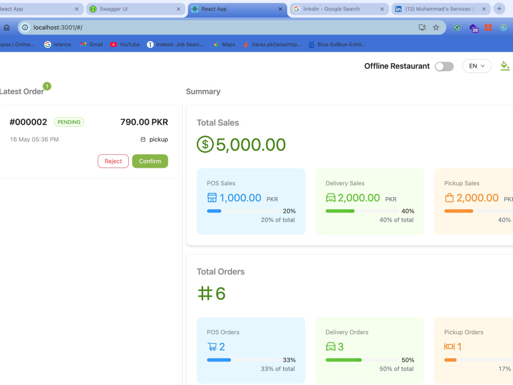This screenshot has height=385, width=513.
Task: Close the Swagger UI tab
Action: pyautogui.click(x=179, y=9)
